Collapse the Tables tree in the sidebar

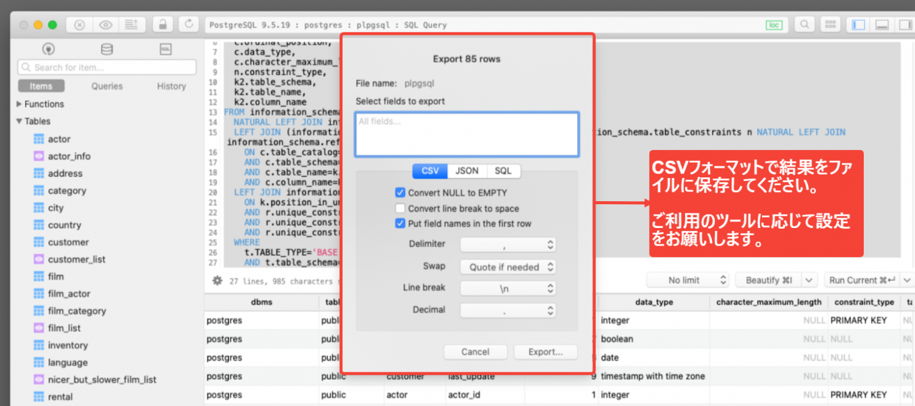[20, 121]
